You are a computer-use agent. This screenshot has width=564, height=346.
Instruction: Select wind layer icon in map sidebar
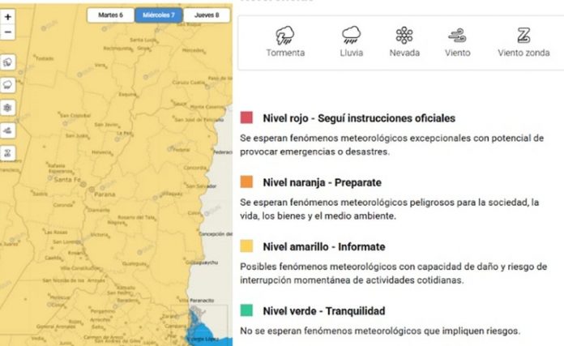(x=8, y=130)
